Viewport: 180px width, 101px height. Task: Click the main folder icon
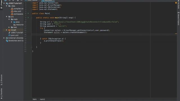click(12, 19)
